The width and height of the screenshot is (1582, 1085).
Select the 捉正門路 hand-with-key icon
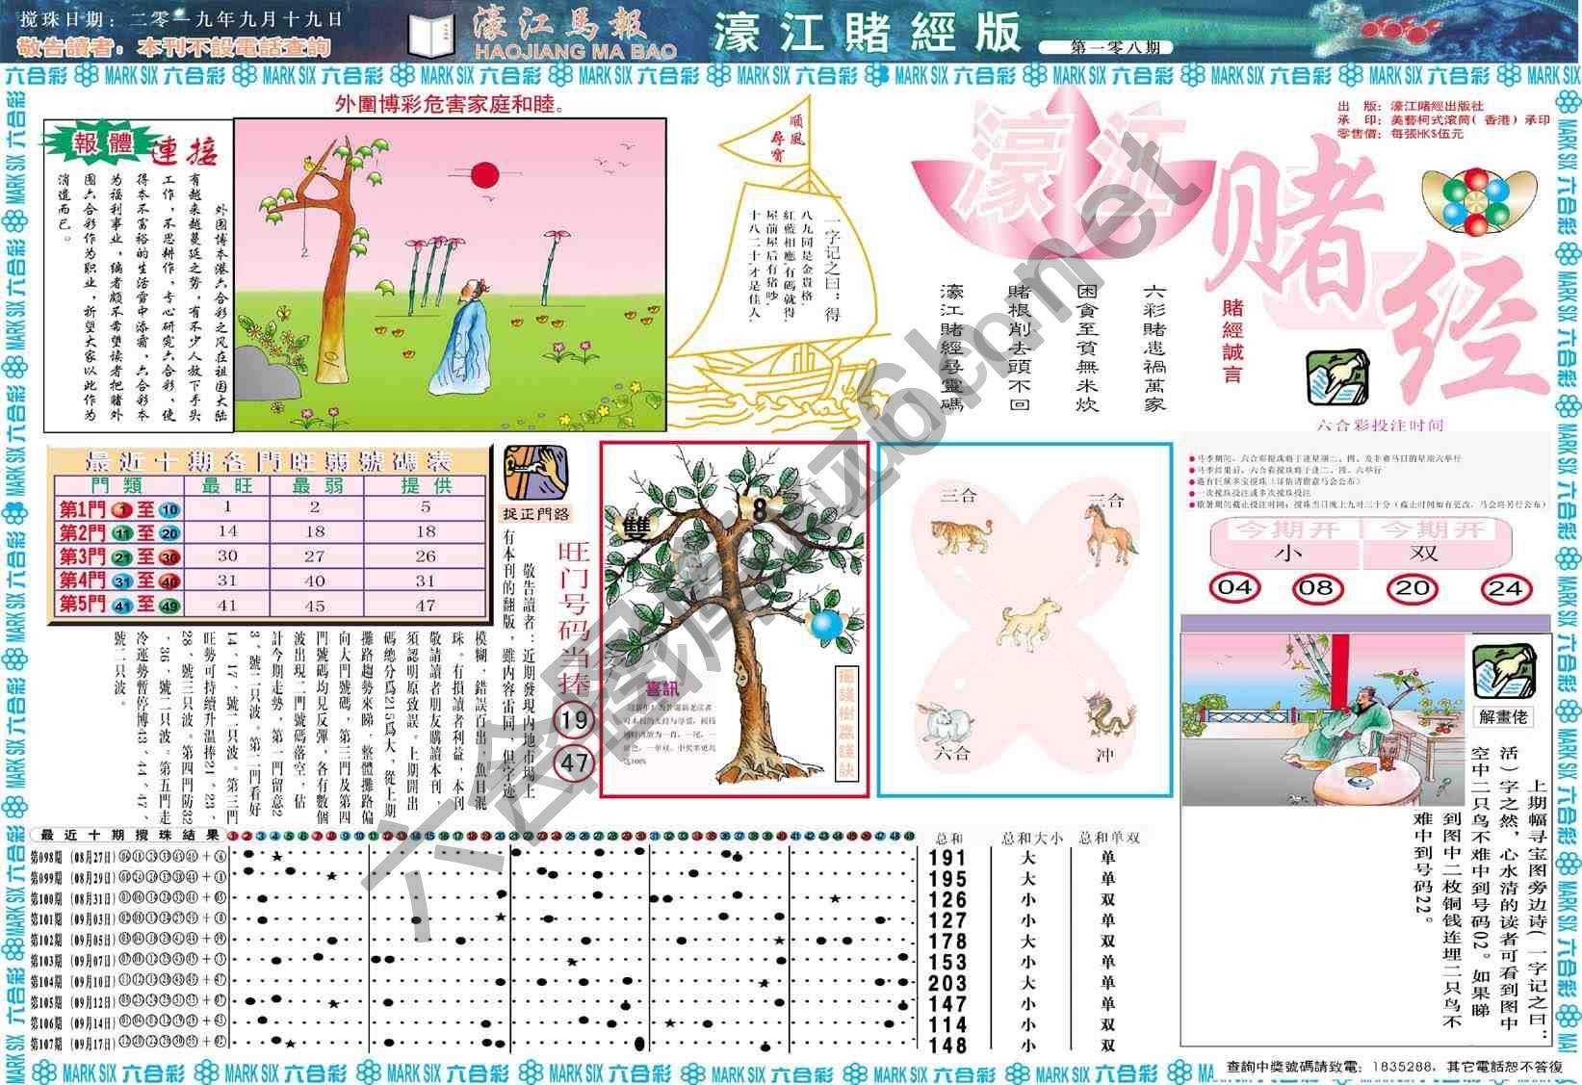(535, 473)
